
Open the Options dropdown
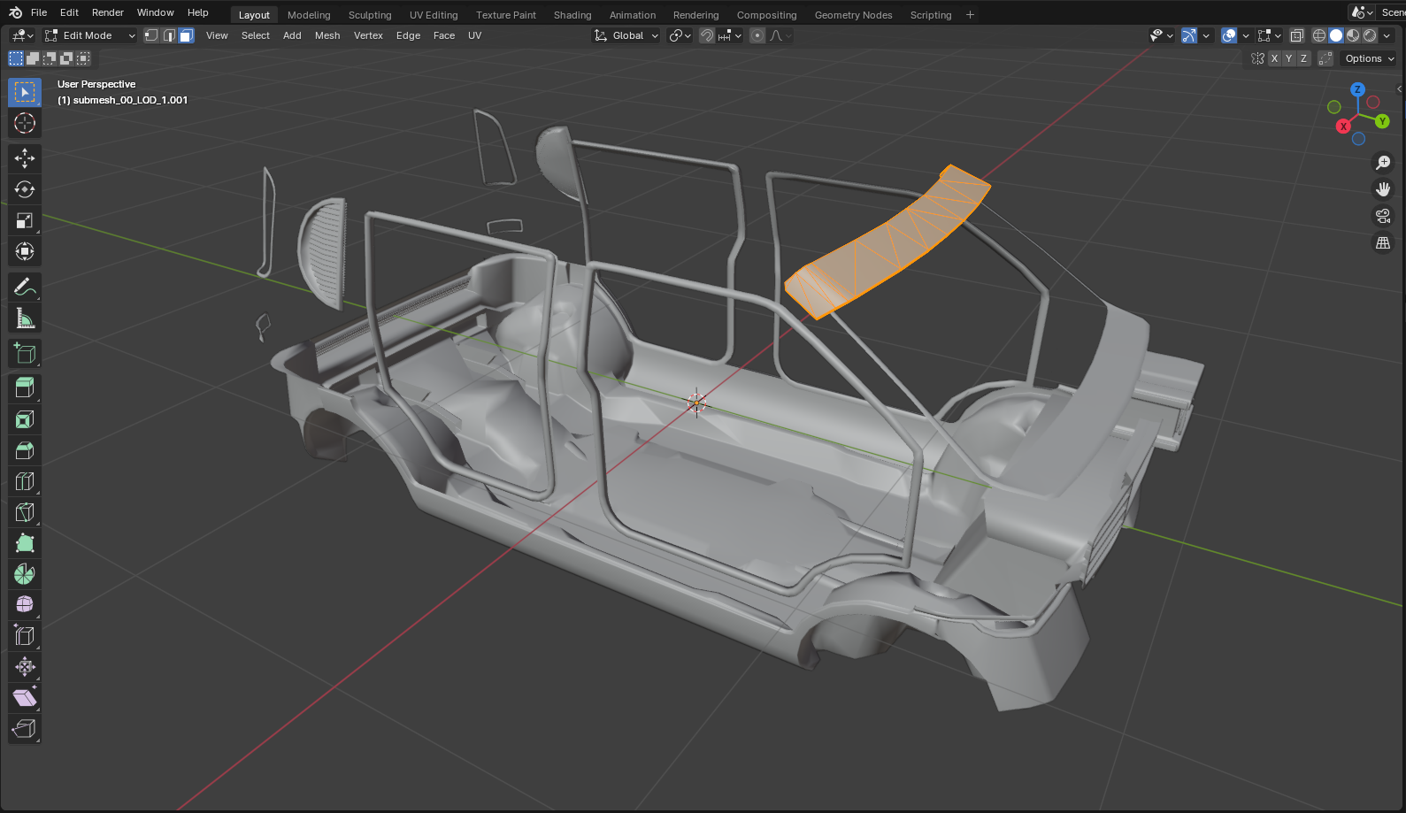[x=1369, y=58]
